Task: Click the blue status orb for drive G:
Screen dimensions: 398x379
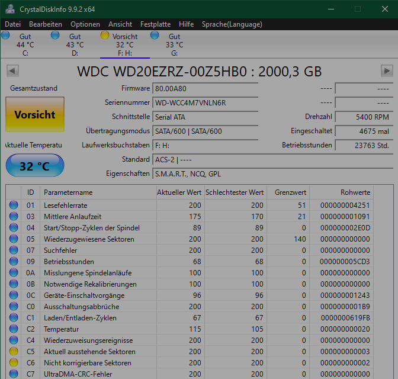Action: pyautogui.click(x=155, y=35)
